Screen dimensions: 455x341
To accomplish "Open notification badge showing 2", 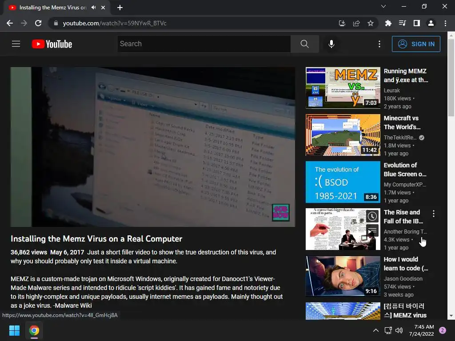I will point(443,330).
